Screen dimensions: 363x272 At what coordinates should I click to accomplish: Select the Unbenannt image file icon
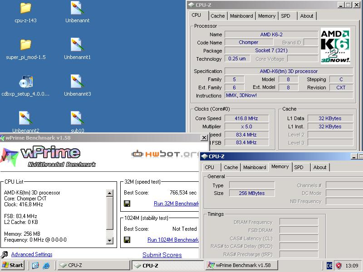point(77,8)
